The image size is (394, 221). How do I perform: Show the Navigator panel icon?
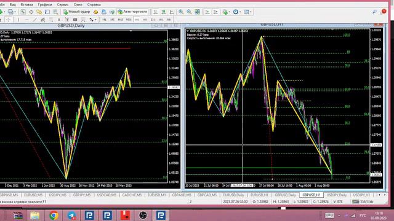[39, 12]
